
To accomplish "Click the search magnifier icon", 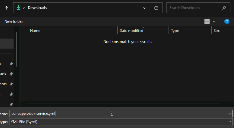I will (x=224, y=8).
